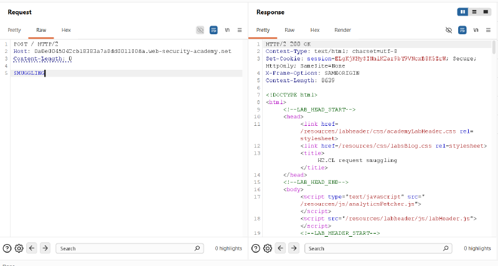
Task: Click the academyLabHeader.css path text
Action: point(378,131)
